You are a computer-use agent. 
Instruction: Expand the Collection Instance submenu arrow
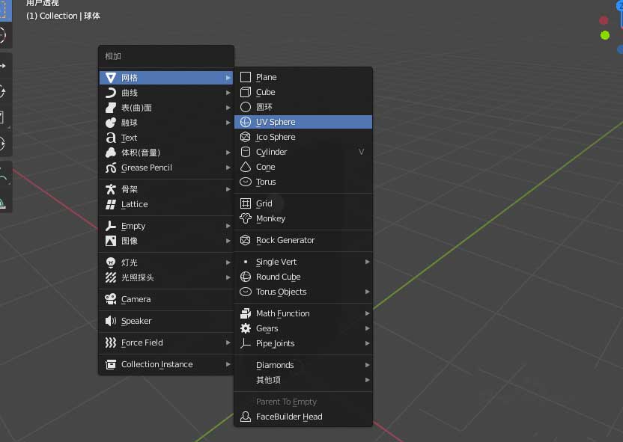[x=228, y=364]
